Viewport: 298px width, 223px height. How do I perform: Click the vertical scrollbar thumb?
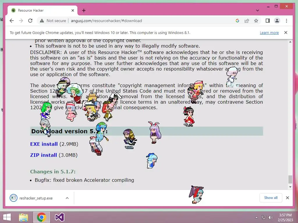pyautogui.click(x=290, y=179)
